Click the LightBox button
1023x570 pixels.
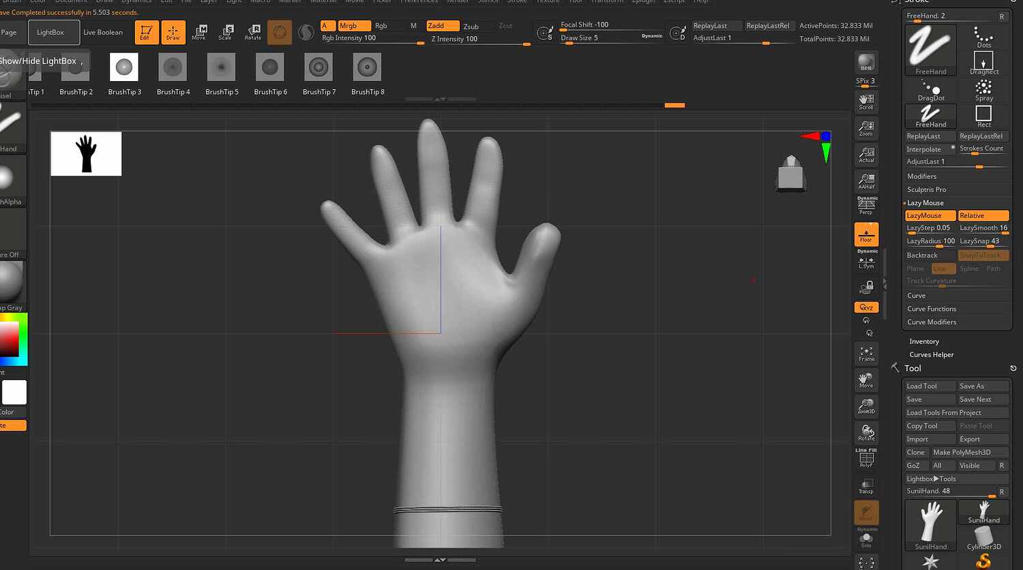pyautogui.click(x=54, y=31)
